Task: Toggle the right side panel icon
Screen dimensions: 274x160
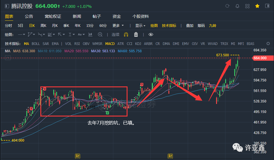Action: [x=267, y=6]
